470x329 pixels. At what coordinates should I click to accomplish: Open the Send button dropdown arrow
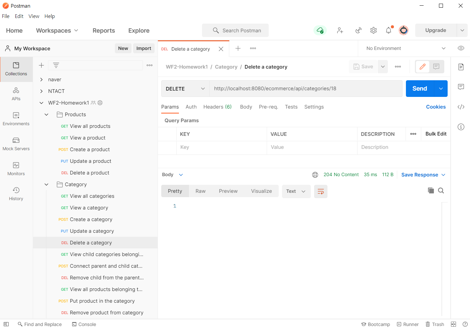[x=441, y=89]
